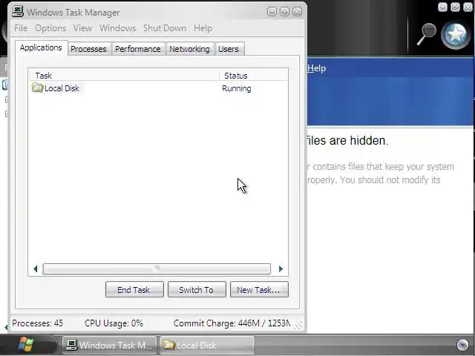Click the magnifying glass search icon

(x=427, y=34)
